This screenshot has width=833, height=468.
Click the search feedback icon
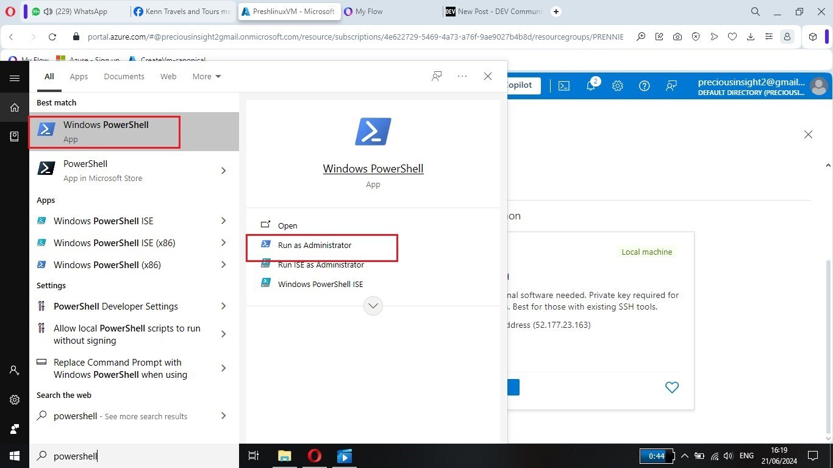click(437, 76)
